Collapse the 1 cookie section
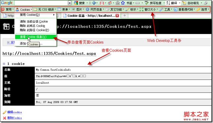Viewport: 213px width, 123px height. pyautogui.click(x=4, y=64)
